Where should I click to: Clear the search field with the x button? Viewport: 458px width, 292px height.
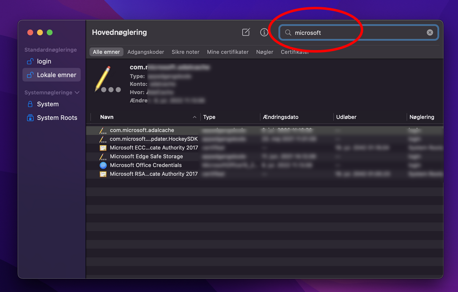pyautogui.click(x=430, y=33)
